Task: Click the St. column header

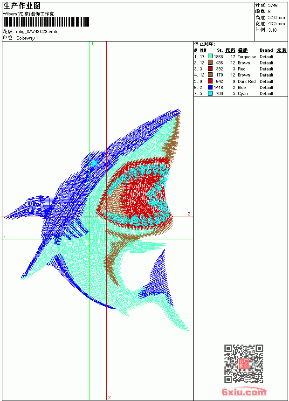Action: [x=220, y=50]
